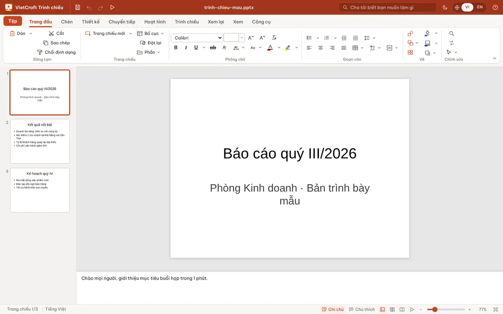
Task: Toggle bold formatting
Action: (176, 48)
